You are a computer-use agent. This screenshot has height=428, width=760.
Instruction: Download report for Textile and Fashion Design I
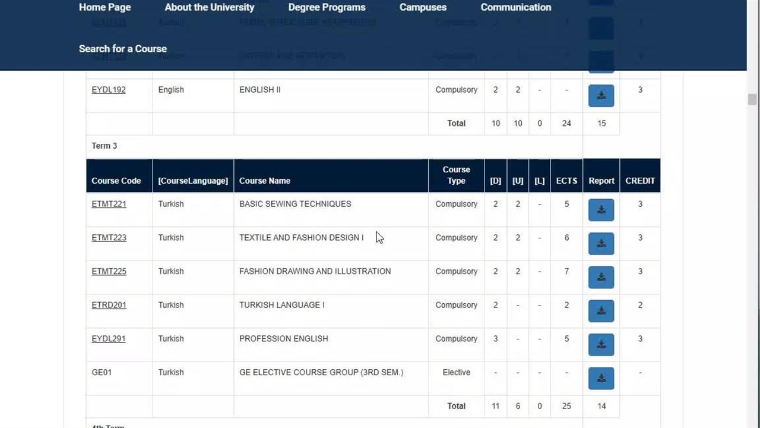[x=601, y=244]
